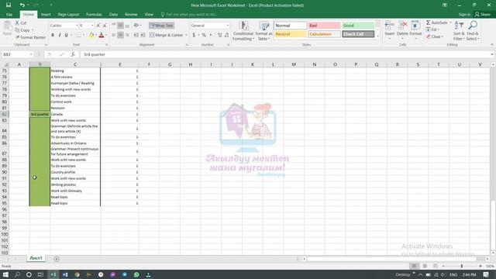The image size is (496, 279).
Task: Switch to the Review tab
Action: coord(131,15)
